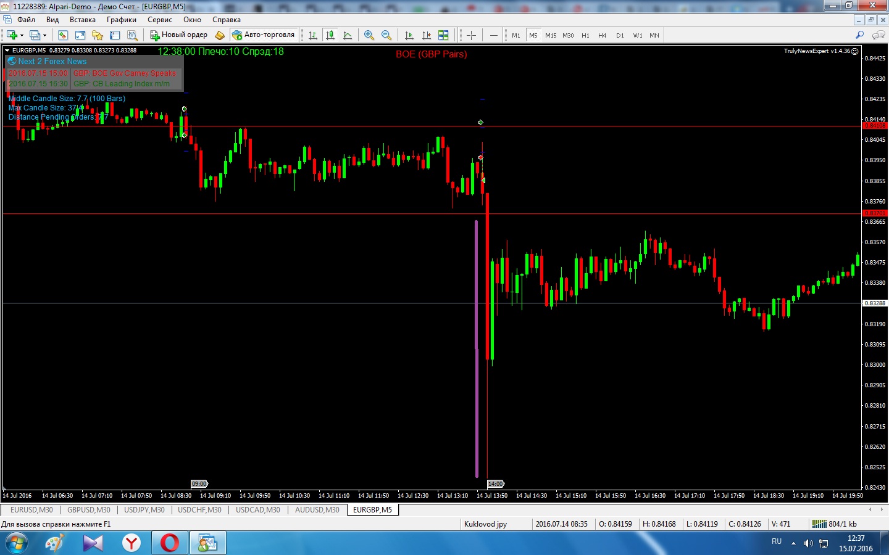889x555 pixels.
Task: Open the Файл menu
Action: click(26, 20)
